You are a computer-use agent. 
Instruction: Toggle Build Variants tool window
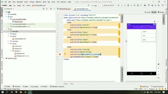[x=2, y=78]
